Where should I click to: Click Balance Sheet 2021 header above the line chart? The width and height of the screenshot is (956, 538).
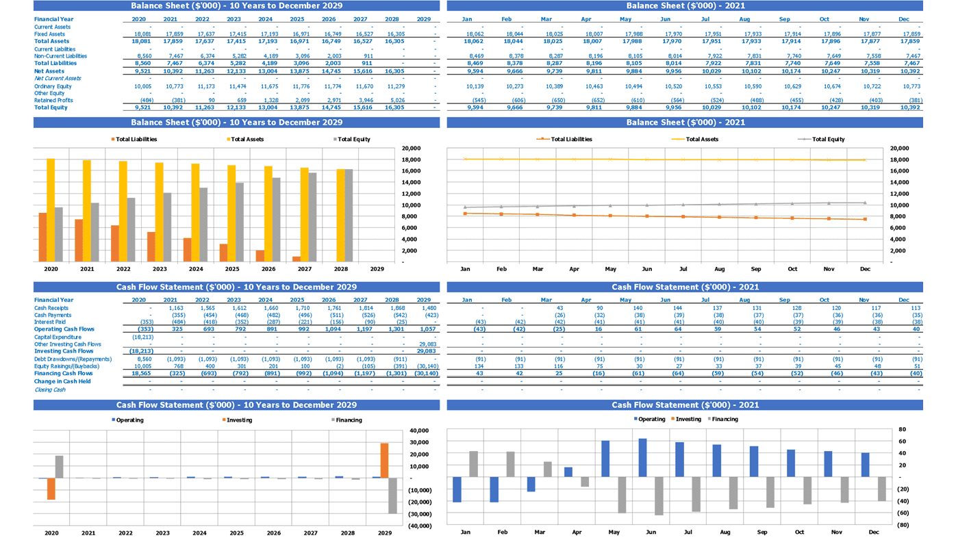(x=685, y=122)
